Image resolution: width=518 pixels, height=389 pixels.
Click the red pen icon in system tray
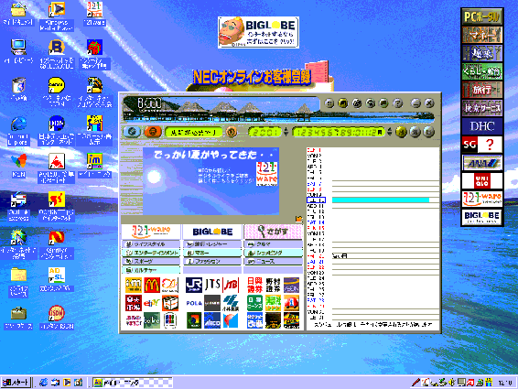(x=415, y=383)
